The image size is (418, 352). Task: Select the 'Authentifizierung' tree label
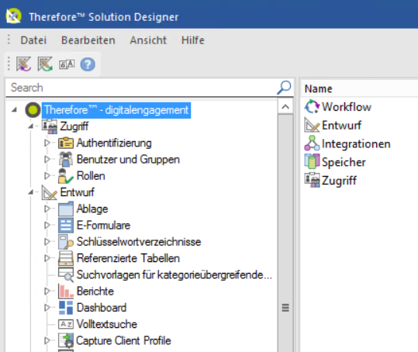pos(114,143)
